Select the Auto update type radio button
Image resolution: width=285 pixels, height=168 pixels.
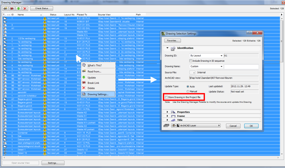pyautogui.click(x=188, y=87)
